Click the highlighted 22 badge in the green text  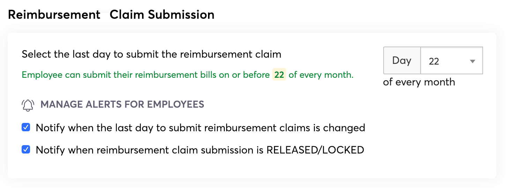(x=279, y=75)
